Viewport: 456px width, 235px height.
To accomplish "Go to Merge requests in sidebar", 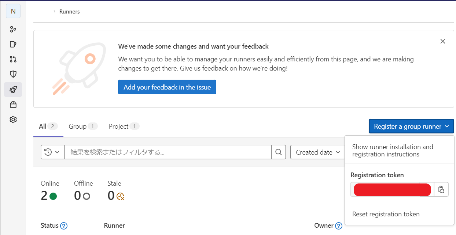I will coord(13,59).
